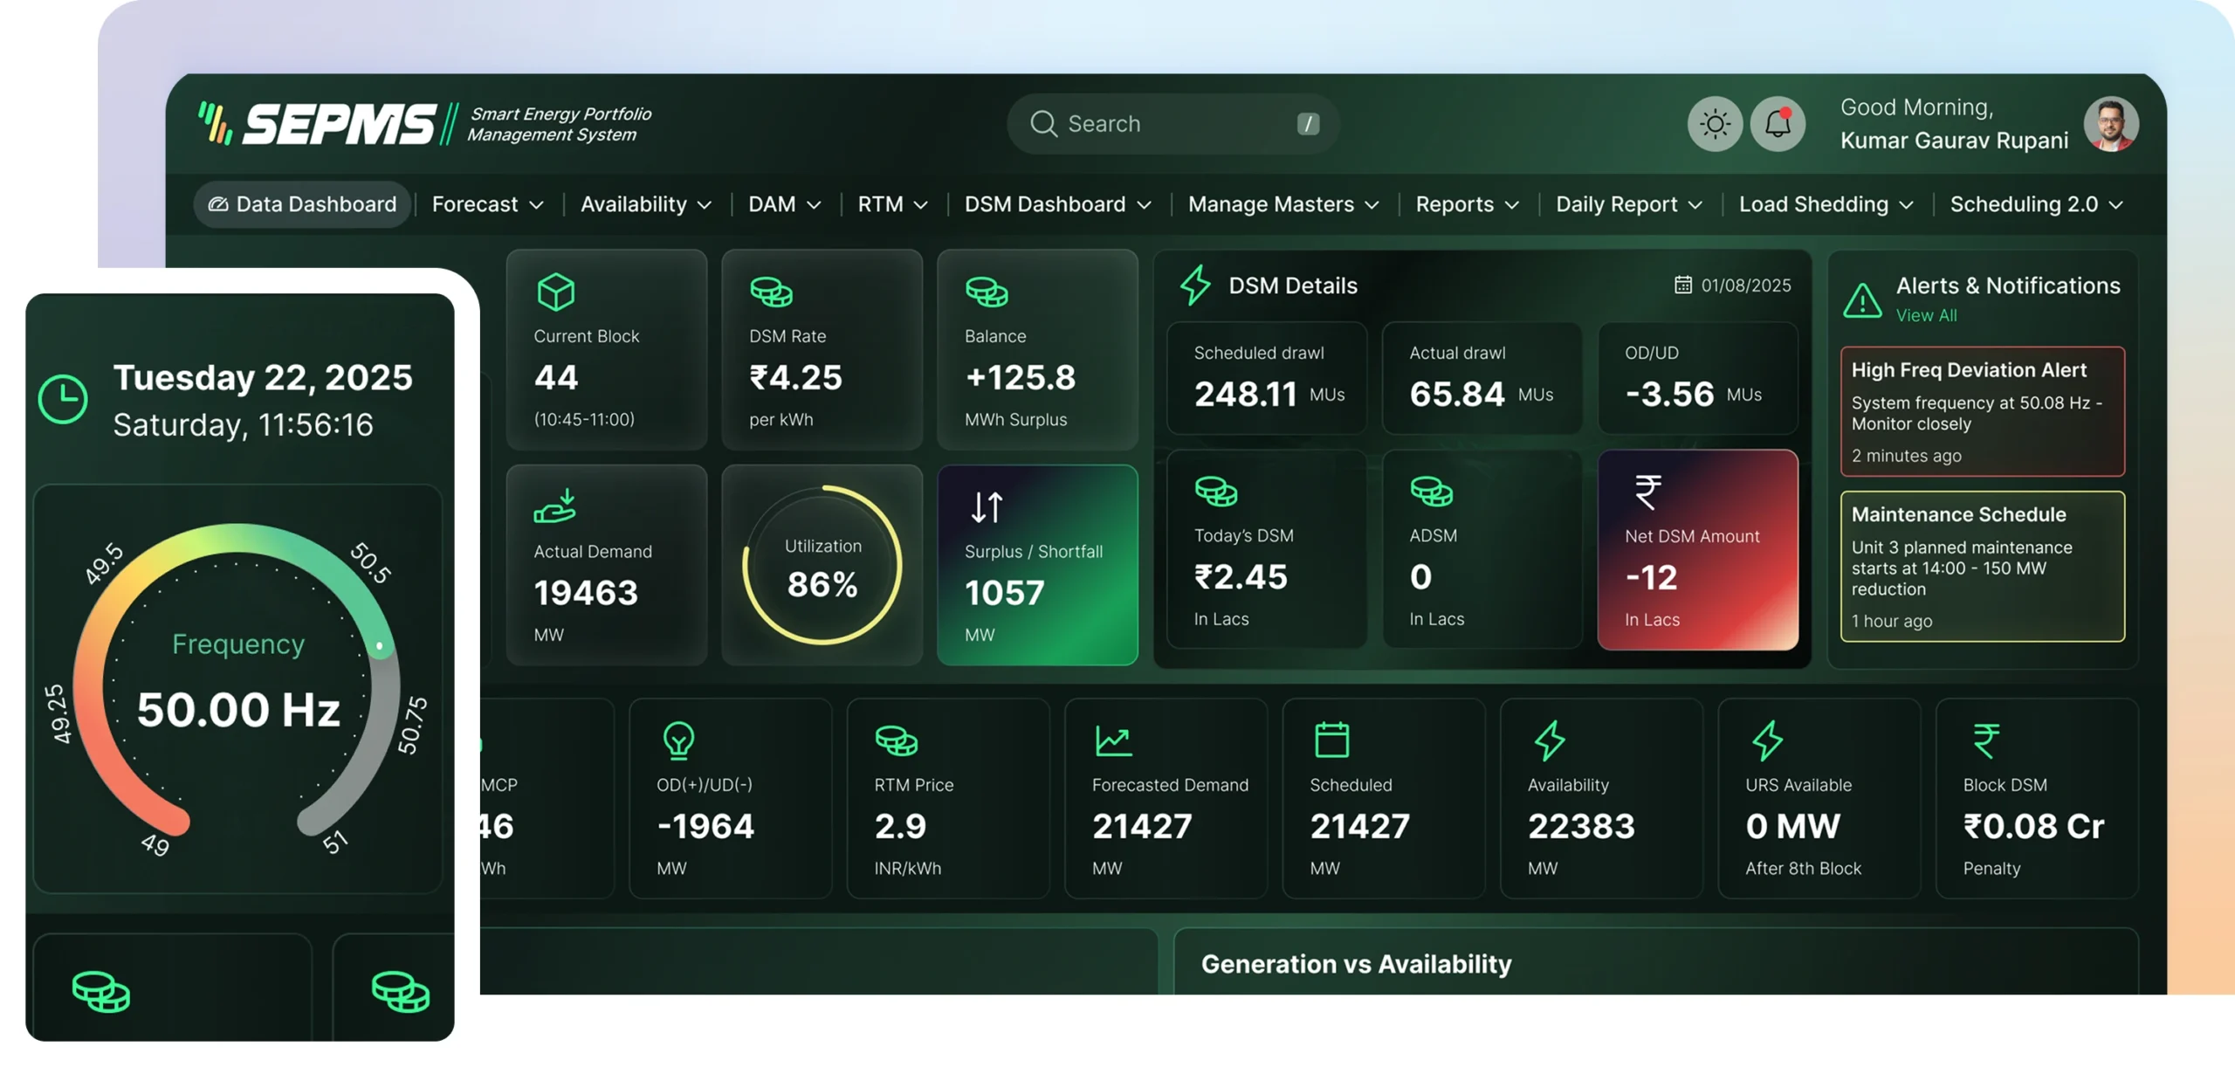Open the Maintenance Schedule notification
This screenshot has width=2235, height=1067.
1983,567
